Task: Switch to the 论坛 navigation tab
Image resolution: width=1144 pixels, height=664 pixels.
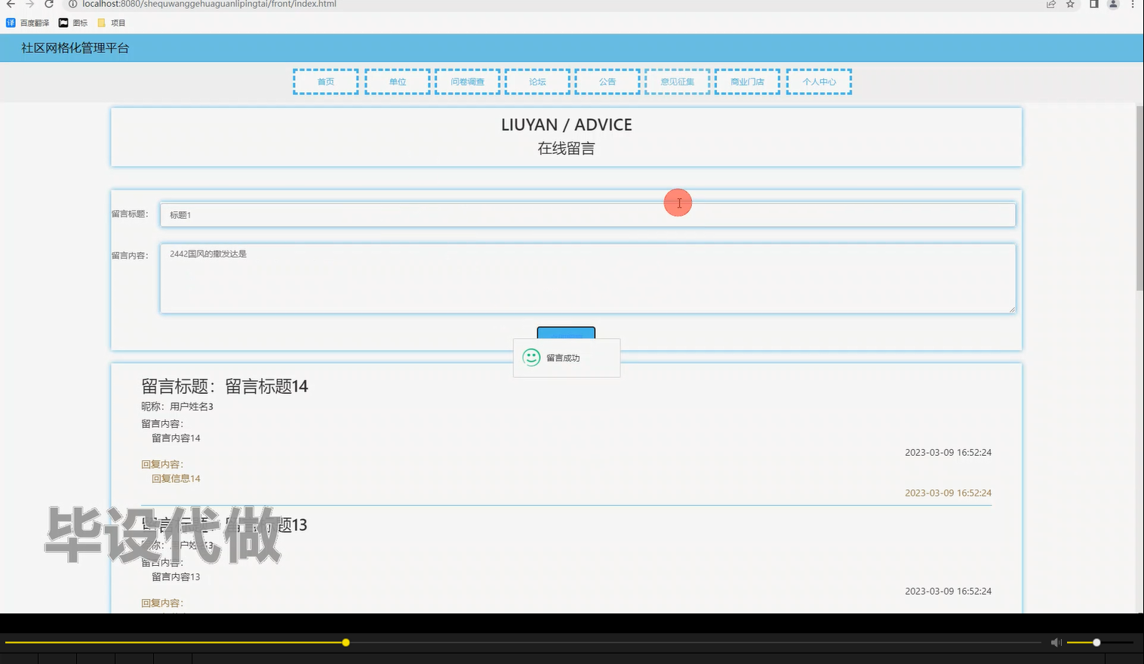Action: [x=537, y=81]
